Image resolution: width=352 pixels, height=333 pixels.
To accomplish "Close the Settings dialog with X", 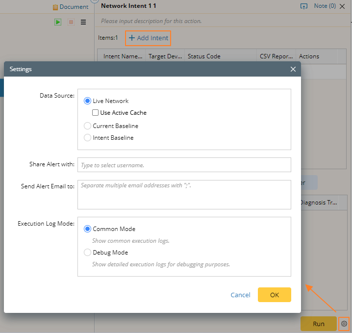I will (x=293, y=69).
